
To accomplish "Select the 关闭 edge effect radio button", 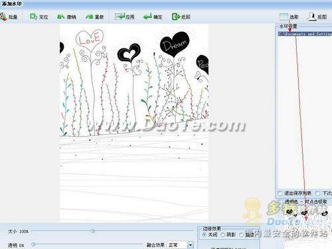I will click(205, 234).
